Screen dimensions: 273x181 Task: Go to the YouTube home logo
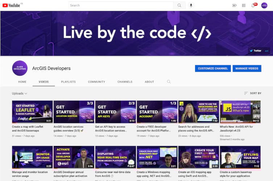pyautogui.click(x=11, y=5)
